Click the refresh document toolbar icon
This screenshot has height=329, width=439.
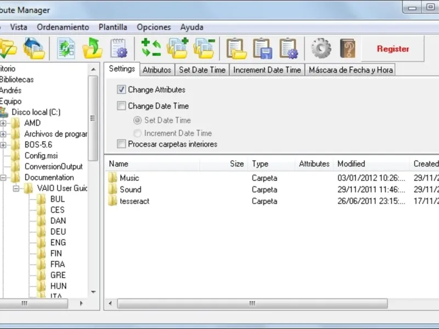click(66, 49)
